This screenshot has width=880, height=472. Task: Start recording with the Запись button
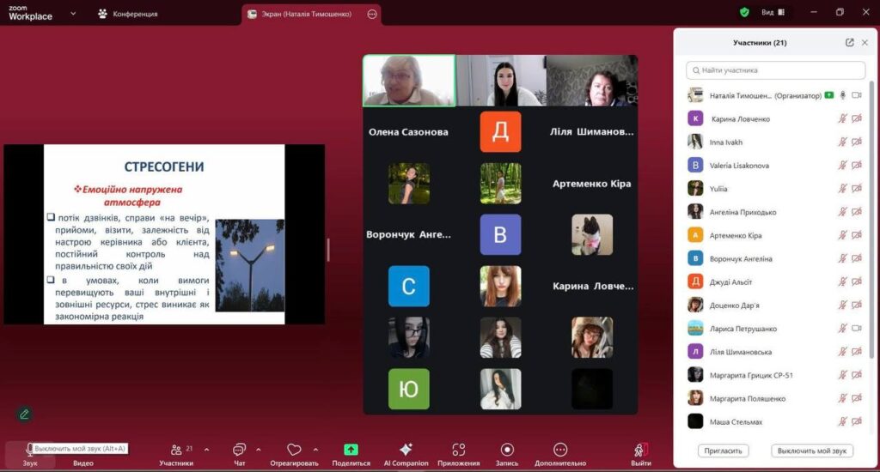(x=507, y=450)
